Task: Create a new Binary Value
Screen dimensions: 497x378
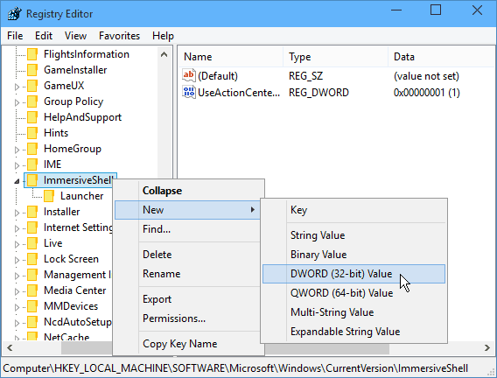Action: tap(353, 255)
